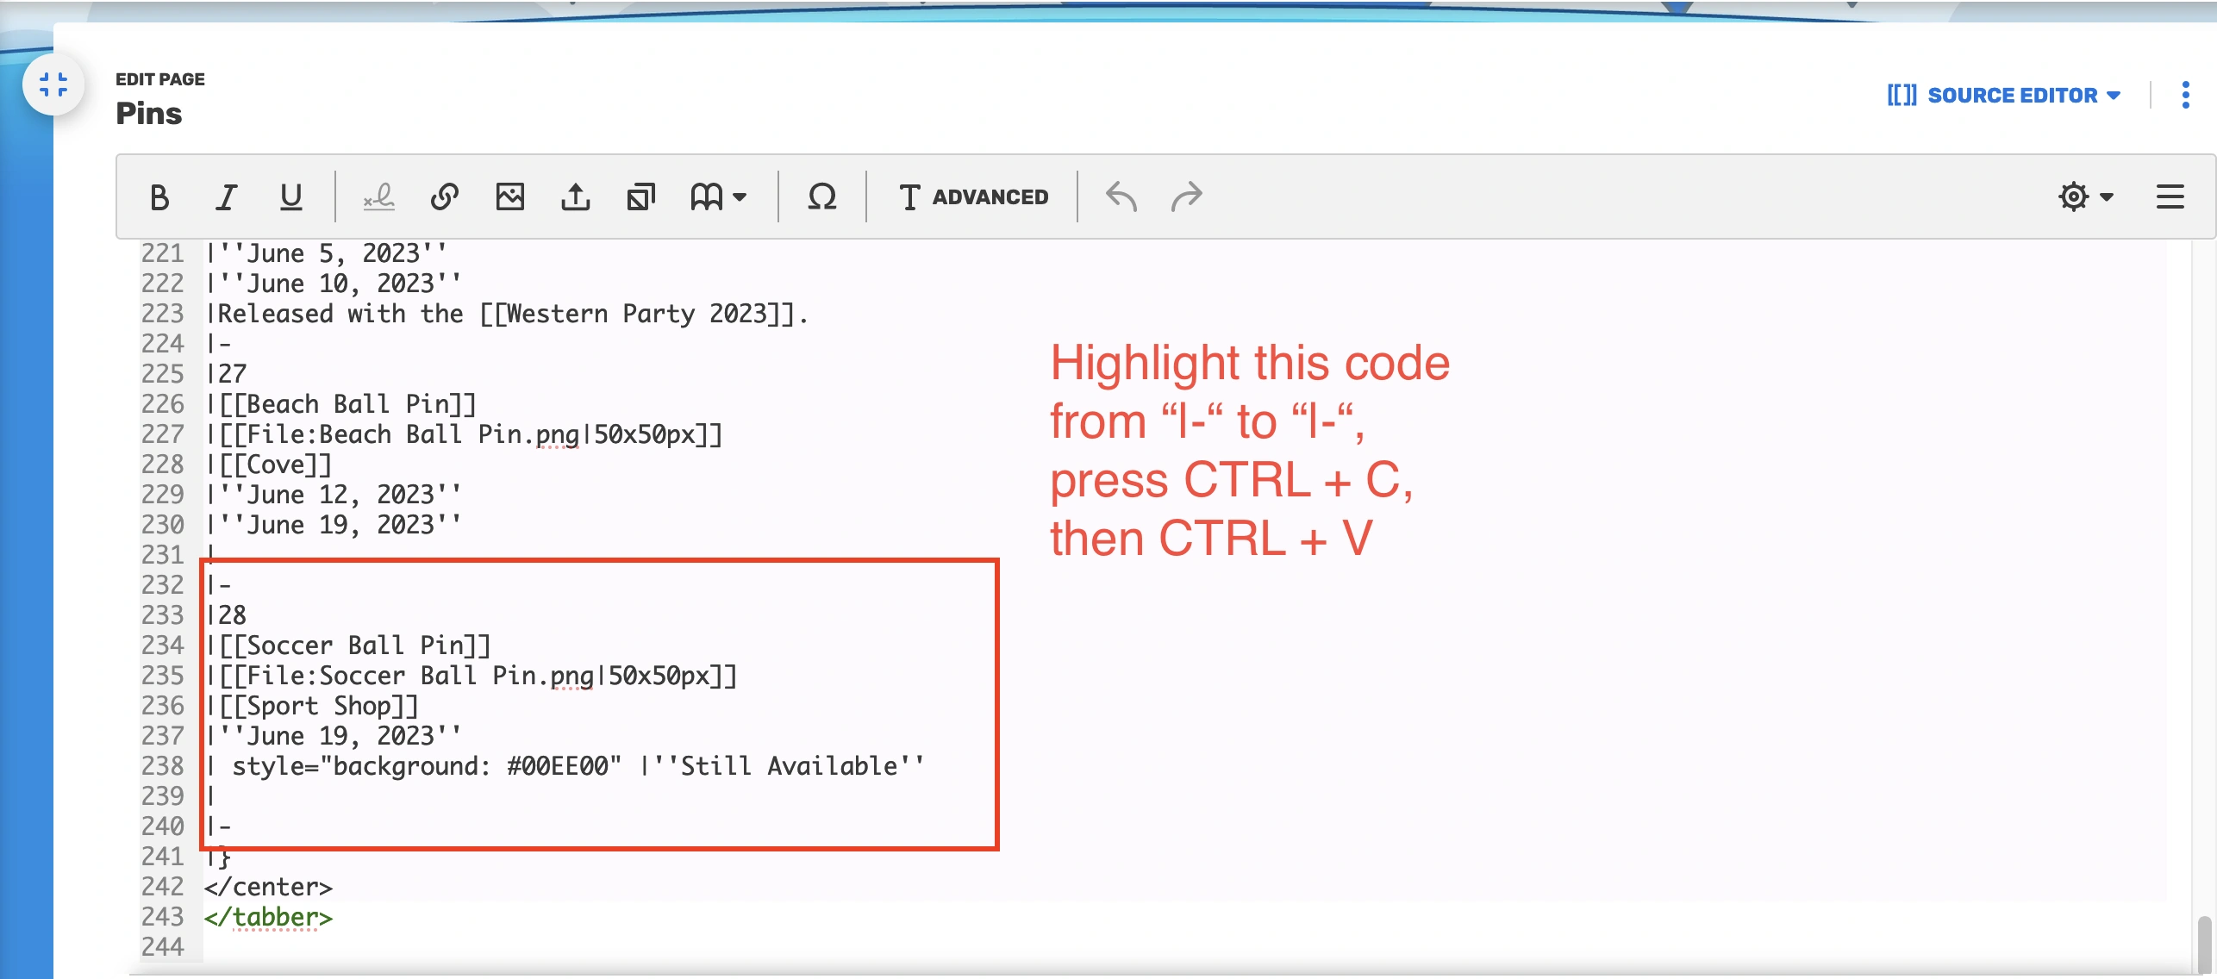The height and width of the screenshot is (979, 2217).
Task: Insert signature with the signature icon
Action: [378, 197]
